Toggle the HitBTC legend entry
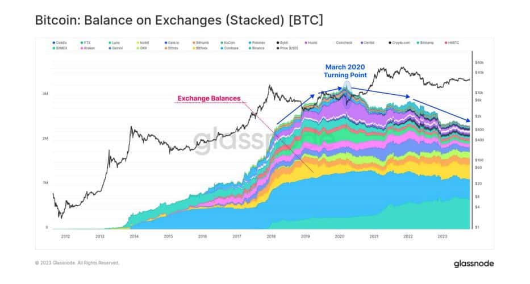This screenshot has height=284, width=530. pyautogui.click(x=454, y=43)
